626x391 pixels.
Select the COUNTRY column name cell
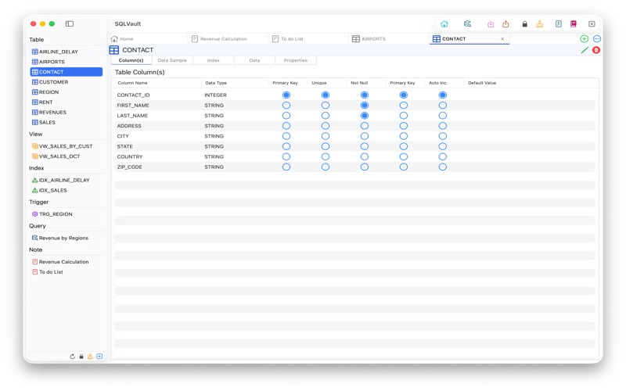pyautogui.click(x=130, y=157)
